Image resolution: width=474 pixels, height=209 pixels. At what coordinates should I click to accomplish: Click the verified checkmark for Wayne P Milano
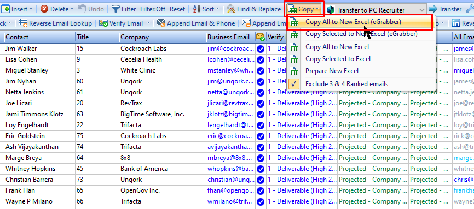tap(261, 201)
